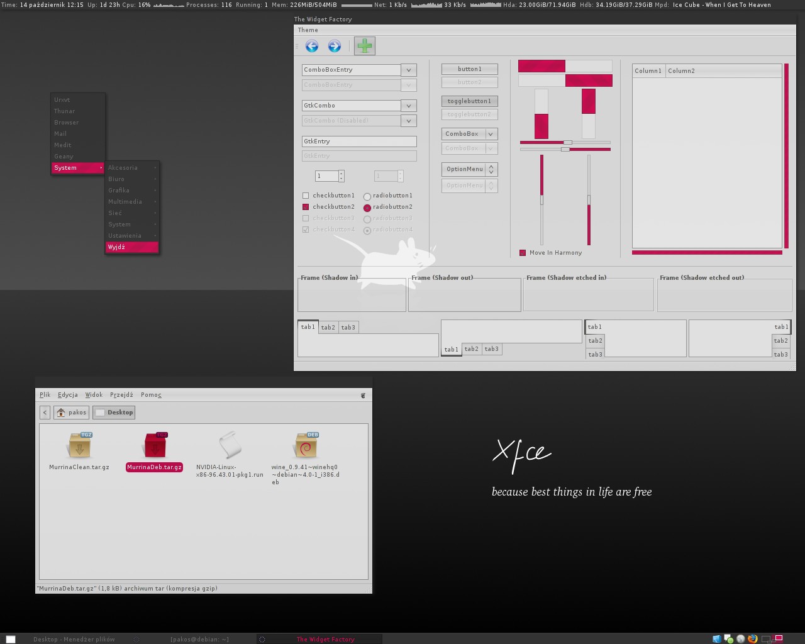Viewport: 805px width, 644px height.
Task: Click the chat bubble status icon in panel
Action: 728,639
